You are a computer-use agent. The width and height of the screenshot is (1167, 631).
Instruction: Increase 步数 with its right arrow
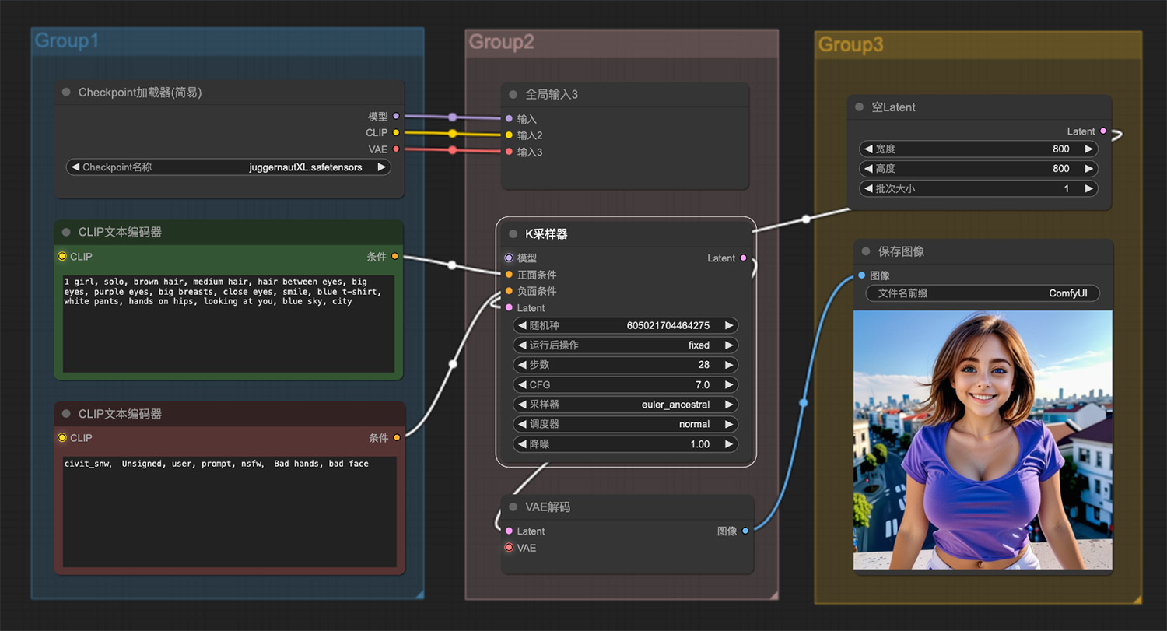pos(729,364)
